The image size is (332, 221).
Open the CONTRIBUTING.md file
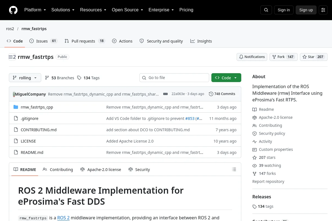(38, 130)
